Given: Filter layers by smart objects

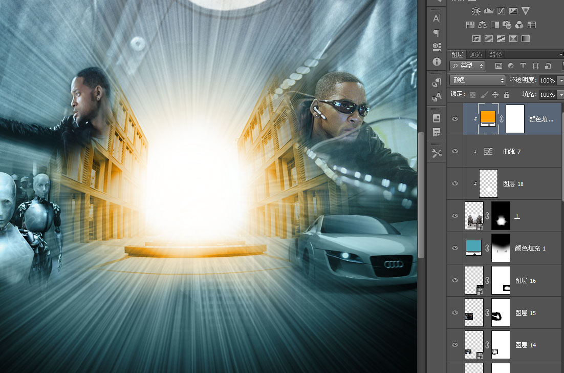Looking at the screenshot, I should click(548, 66).
